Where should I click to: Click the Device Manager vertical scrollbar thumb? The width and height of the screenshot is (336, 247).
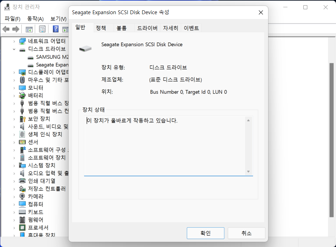pyautogui.click(x=332, y=140)
